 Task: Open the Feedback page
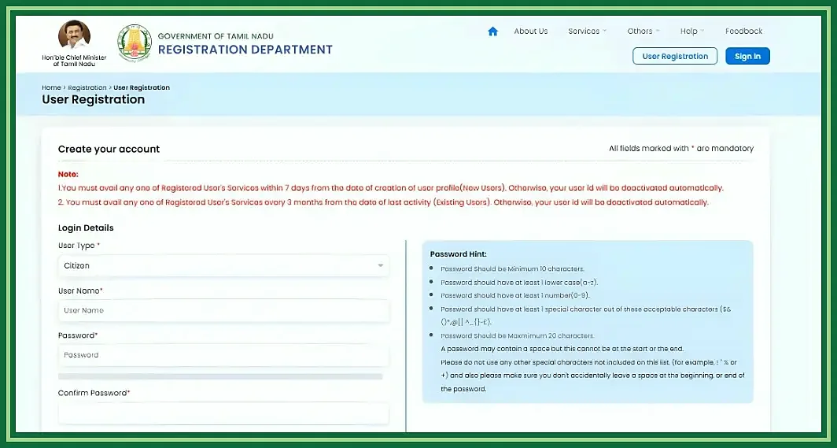point(743,31)
